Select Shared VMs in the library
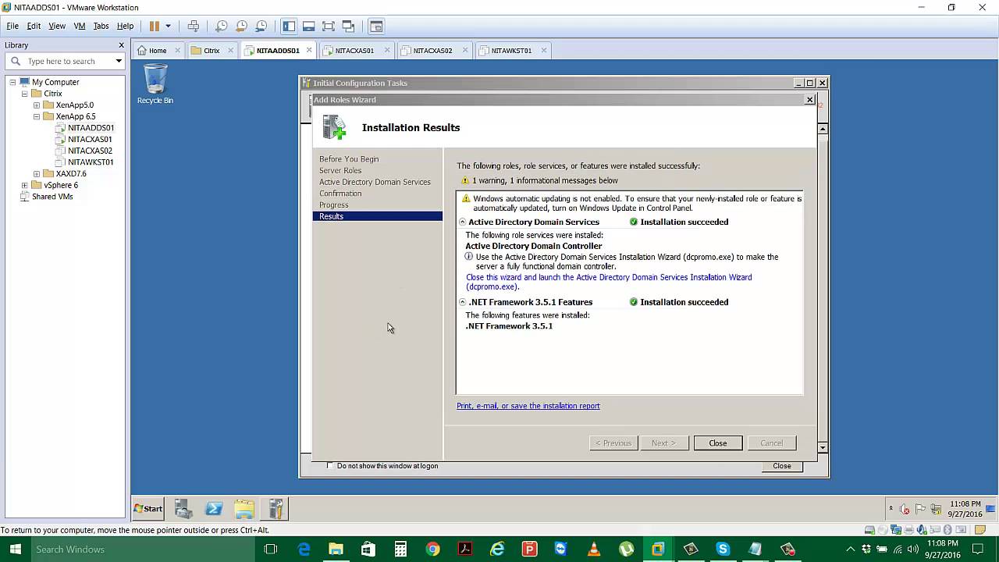The width and height of the screenshot is (999, 562). (x=52, y=197)
